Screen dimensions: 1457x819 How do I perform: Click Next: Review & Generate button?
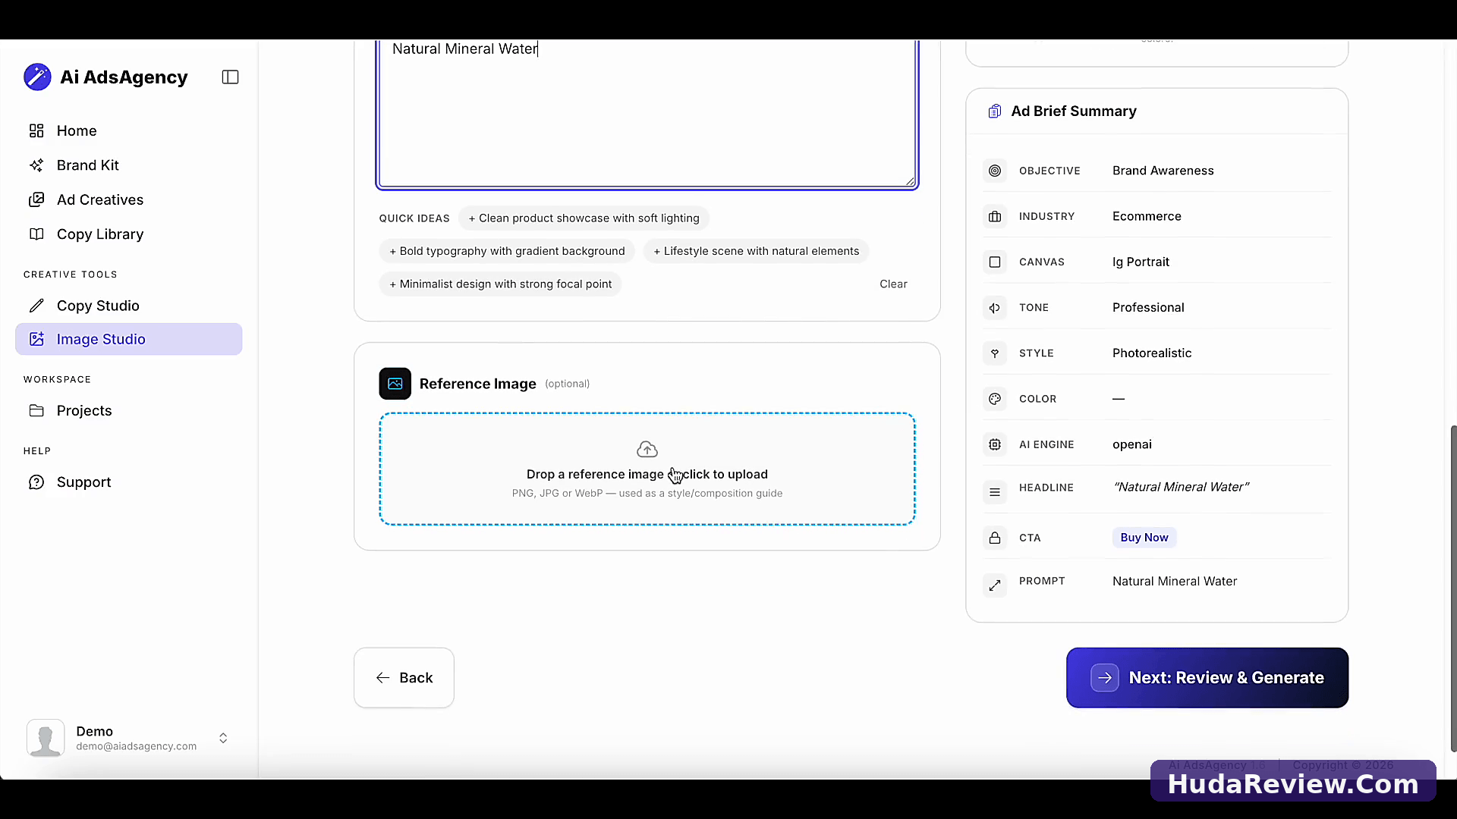pyautogui.click(x=1207, y=678)
